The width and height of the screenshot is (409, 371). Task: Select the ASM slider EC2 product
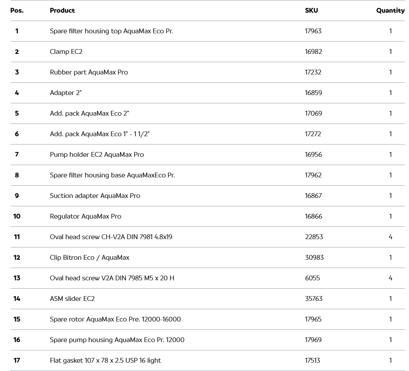coord(72,299)
